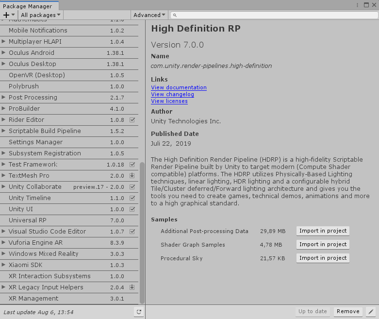The image size is (379, 319).
Task: Select the OpenVR (Desktop) package
Action: point(69,75)
